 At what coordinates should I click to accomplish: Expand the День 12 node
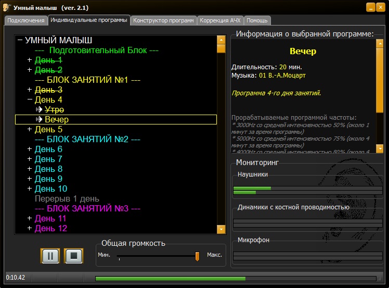[30, 228]
